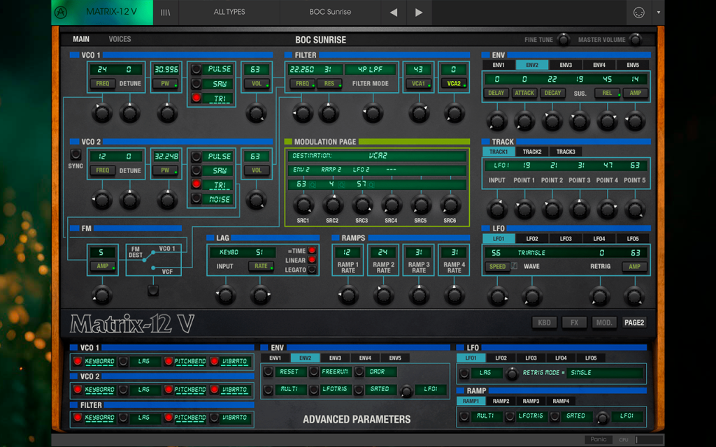Click the FM destination switch button

[x=153, y=290]
